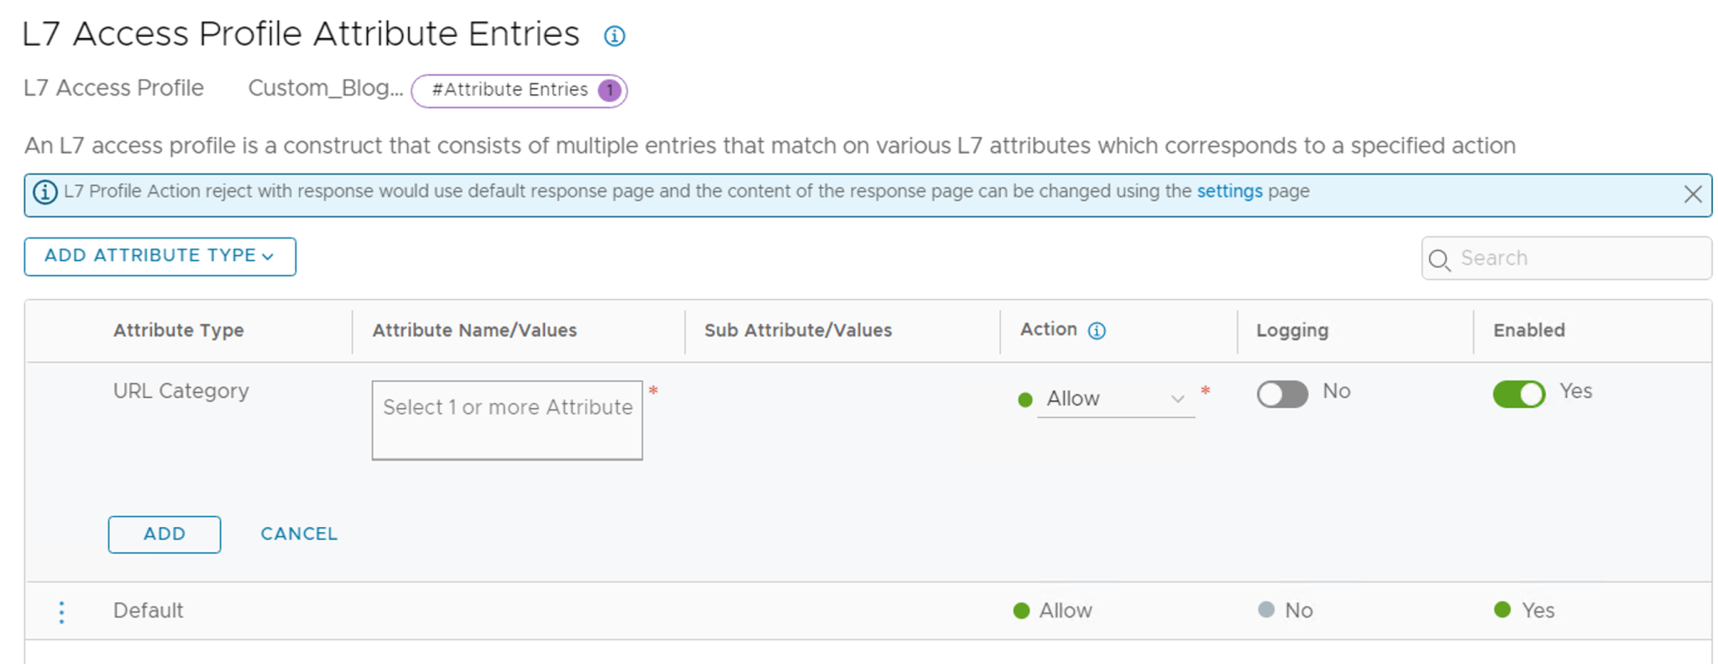Click the Custom_Blog... profile name
The height and width of the screenshot is (664, 1718).
click(325, 88)
